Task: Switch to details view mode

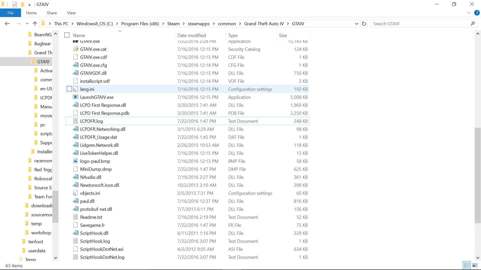Action: pyautogui.click(x=467, y=265)
